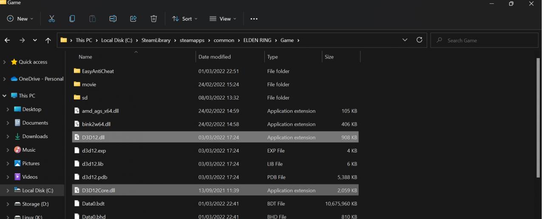Select the EasyAntiCheat folder
Viewport: 544px width, 219px height.
(x=215, y=71)
